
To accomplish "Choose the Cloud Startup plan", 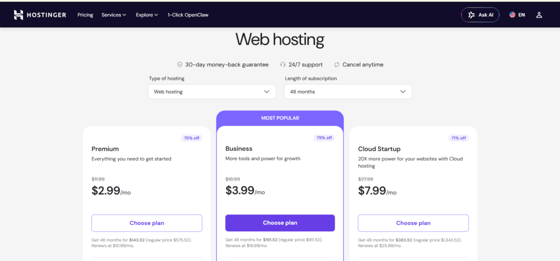I will [413, 223].
